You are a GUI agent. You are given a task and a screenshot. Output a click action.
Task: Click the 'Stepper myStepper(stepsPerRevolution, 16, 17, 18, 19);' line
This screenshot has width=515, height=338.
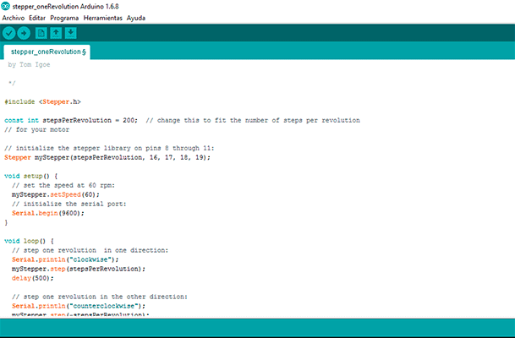click(107, 157)
